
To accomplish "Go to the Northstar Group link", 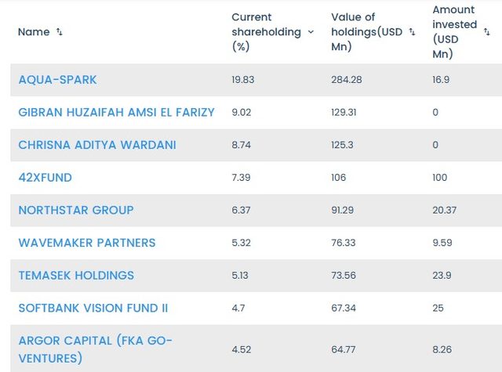I will 76,210.
